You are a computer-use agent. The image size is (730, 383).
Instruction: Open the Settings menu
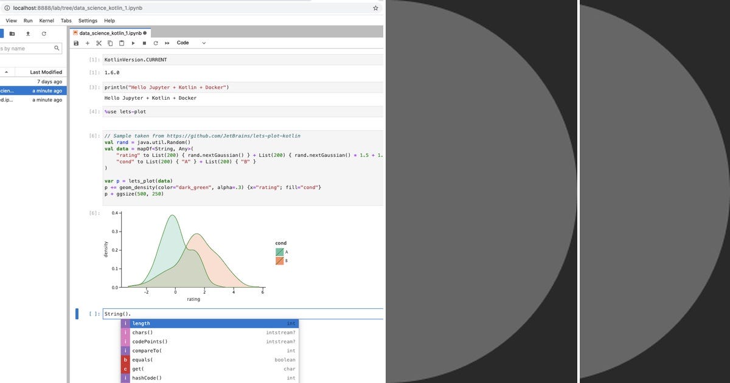click(x=88, y=21)
